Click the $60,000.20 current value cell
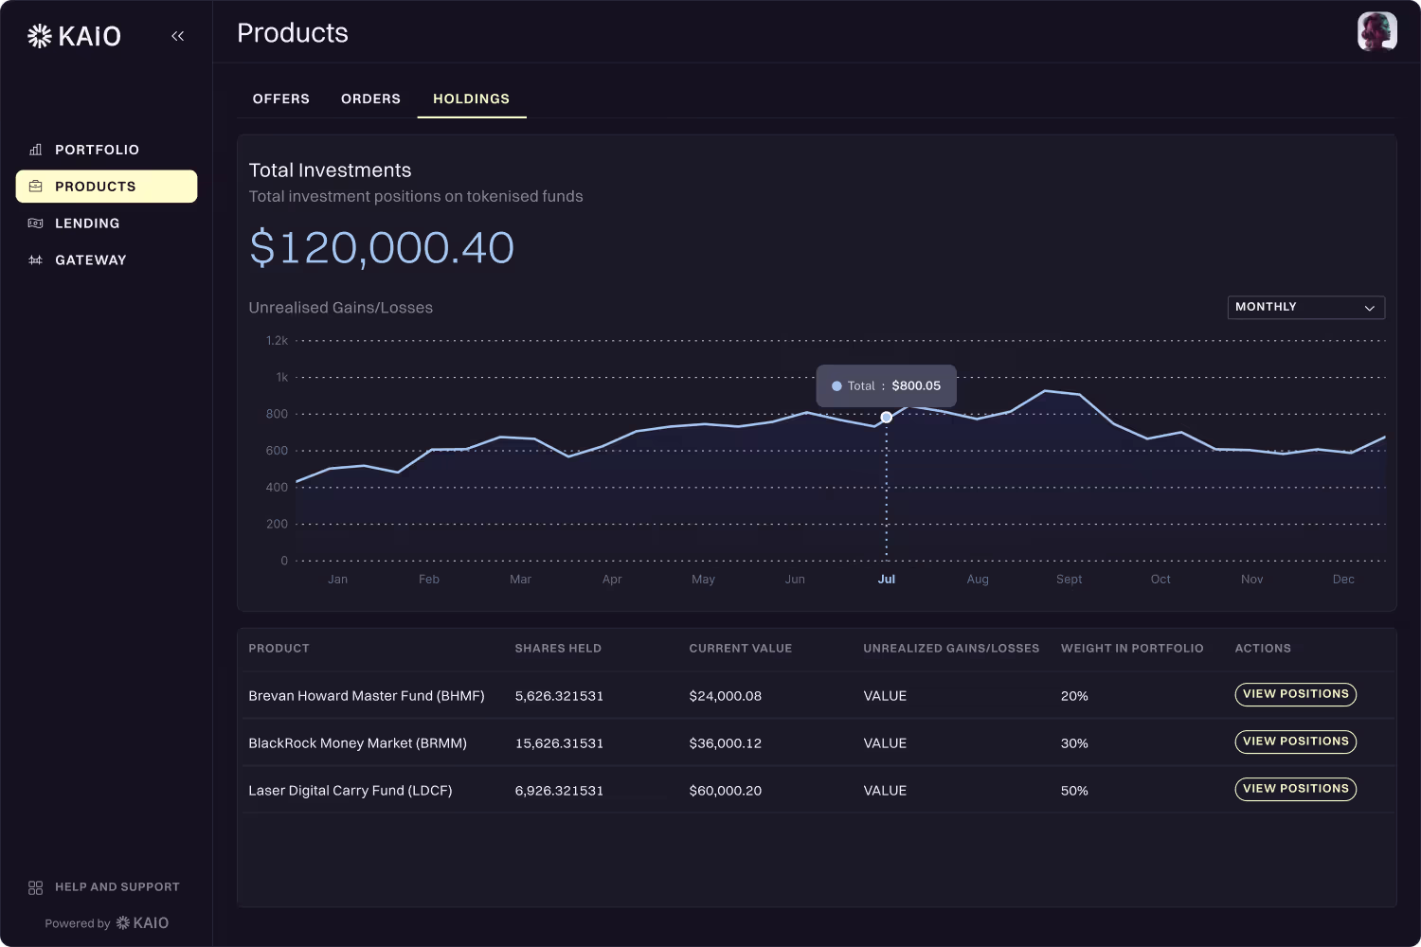This screenshot has width=1421, height=947. (x=726, y=791)
